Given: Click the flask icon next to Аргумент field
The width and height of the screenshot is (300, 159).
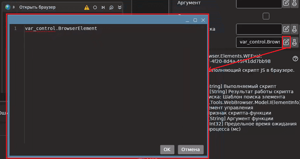Looking at the screenshot, I should click(x=294, y=3).
